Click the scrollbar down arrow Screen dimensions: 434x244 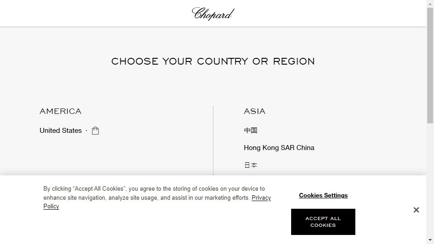pyautogui.click(x=430, y=240)
